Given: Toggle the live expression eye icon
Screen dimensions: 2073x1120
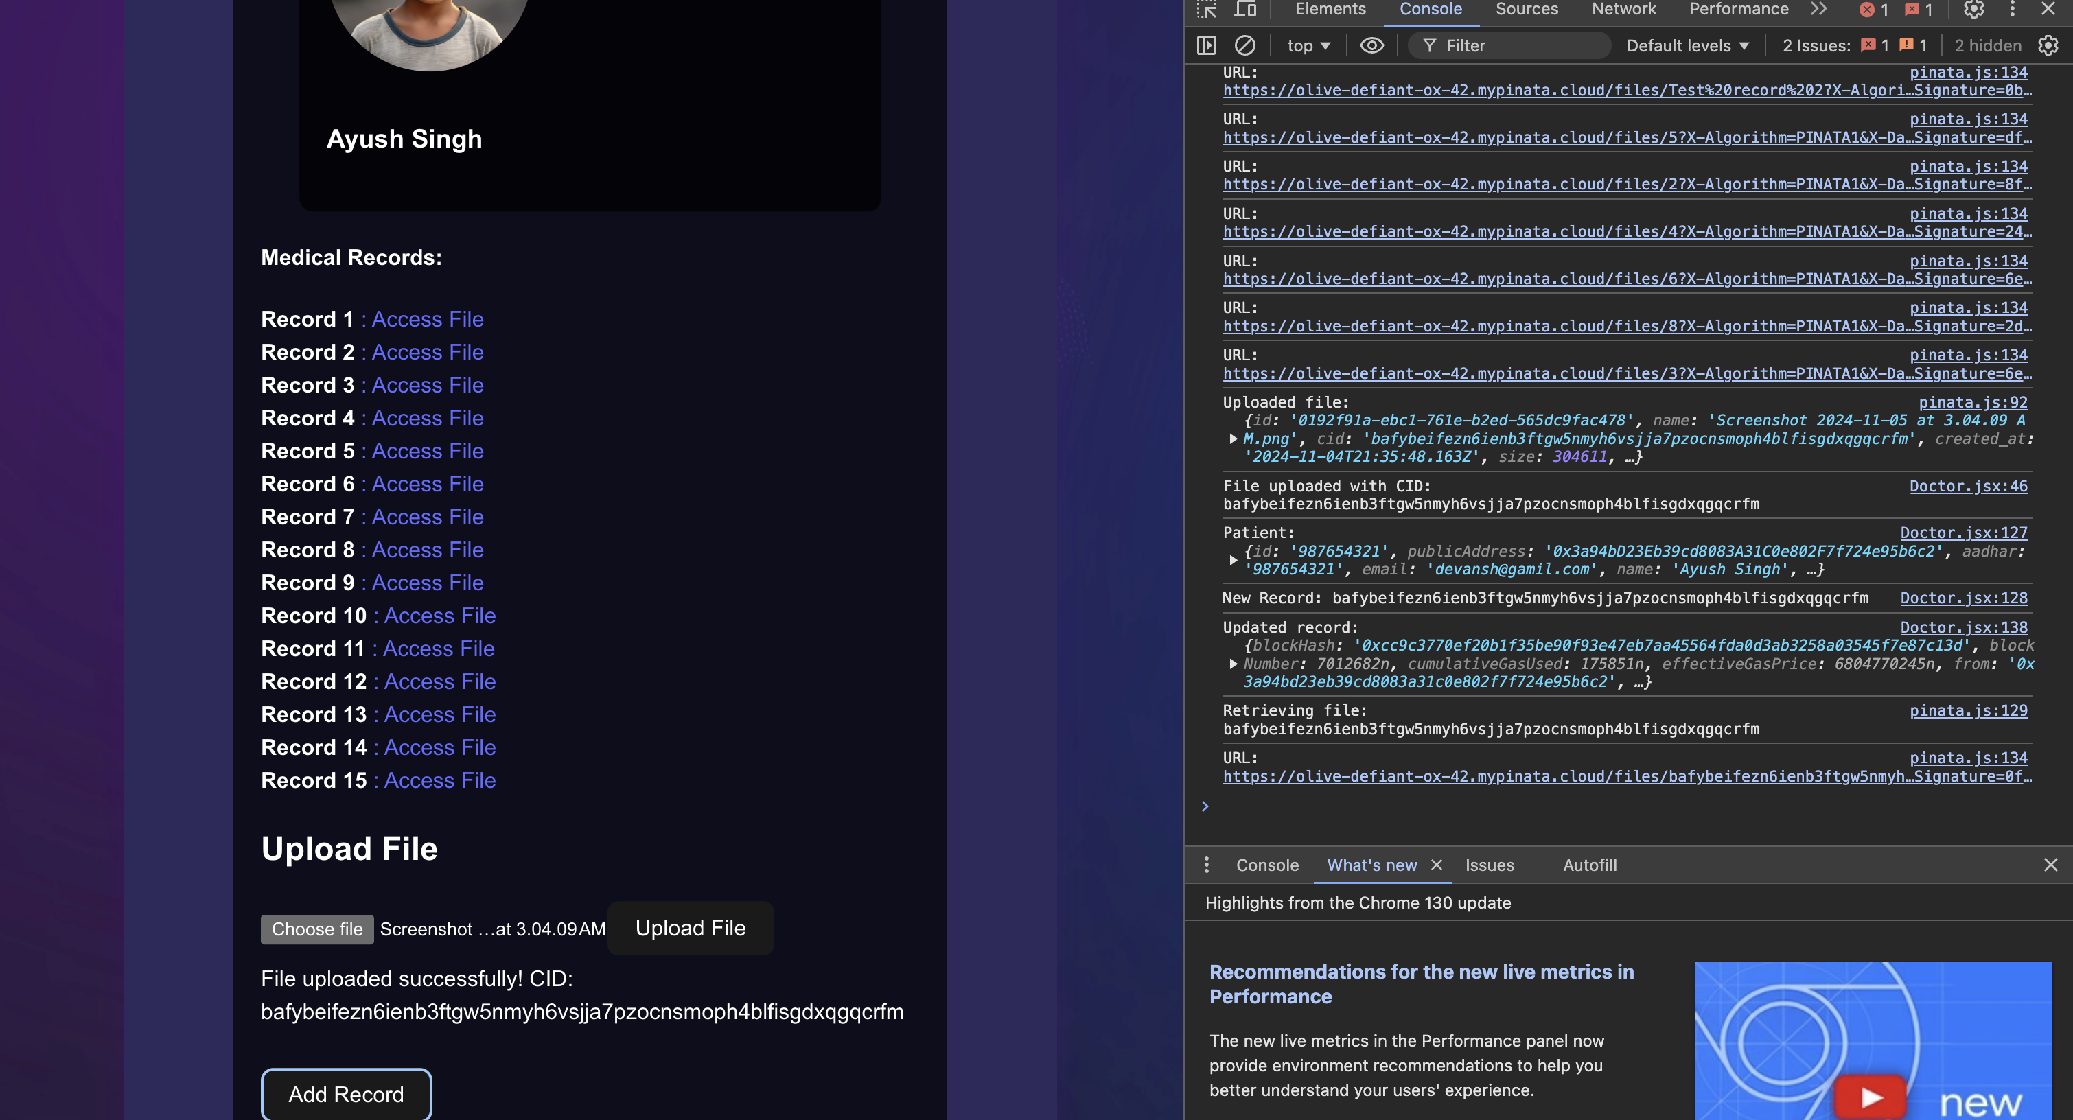Looking at the screenshot, I should click(x=1371, y=46).
